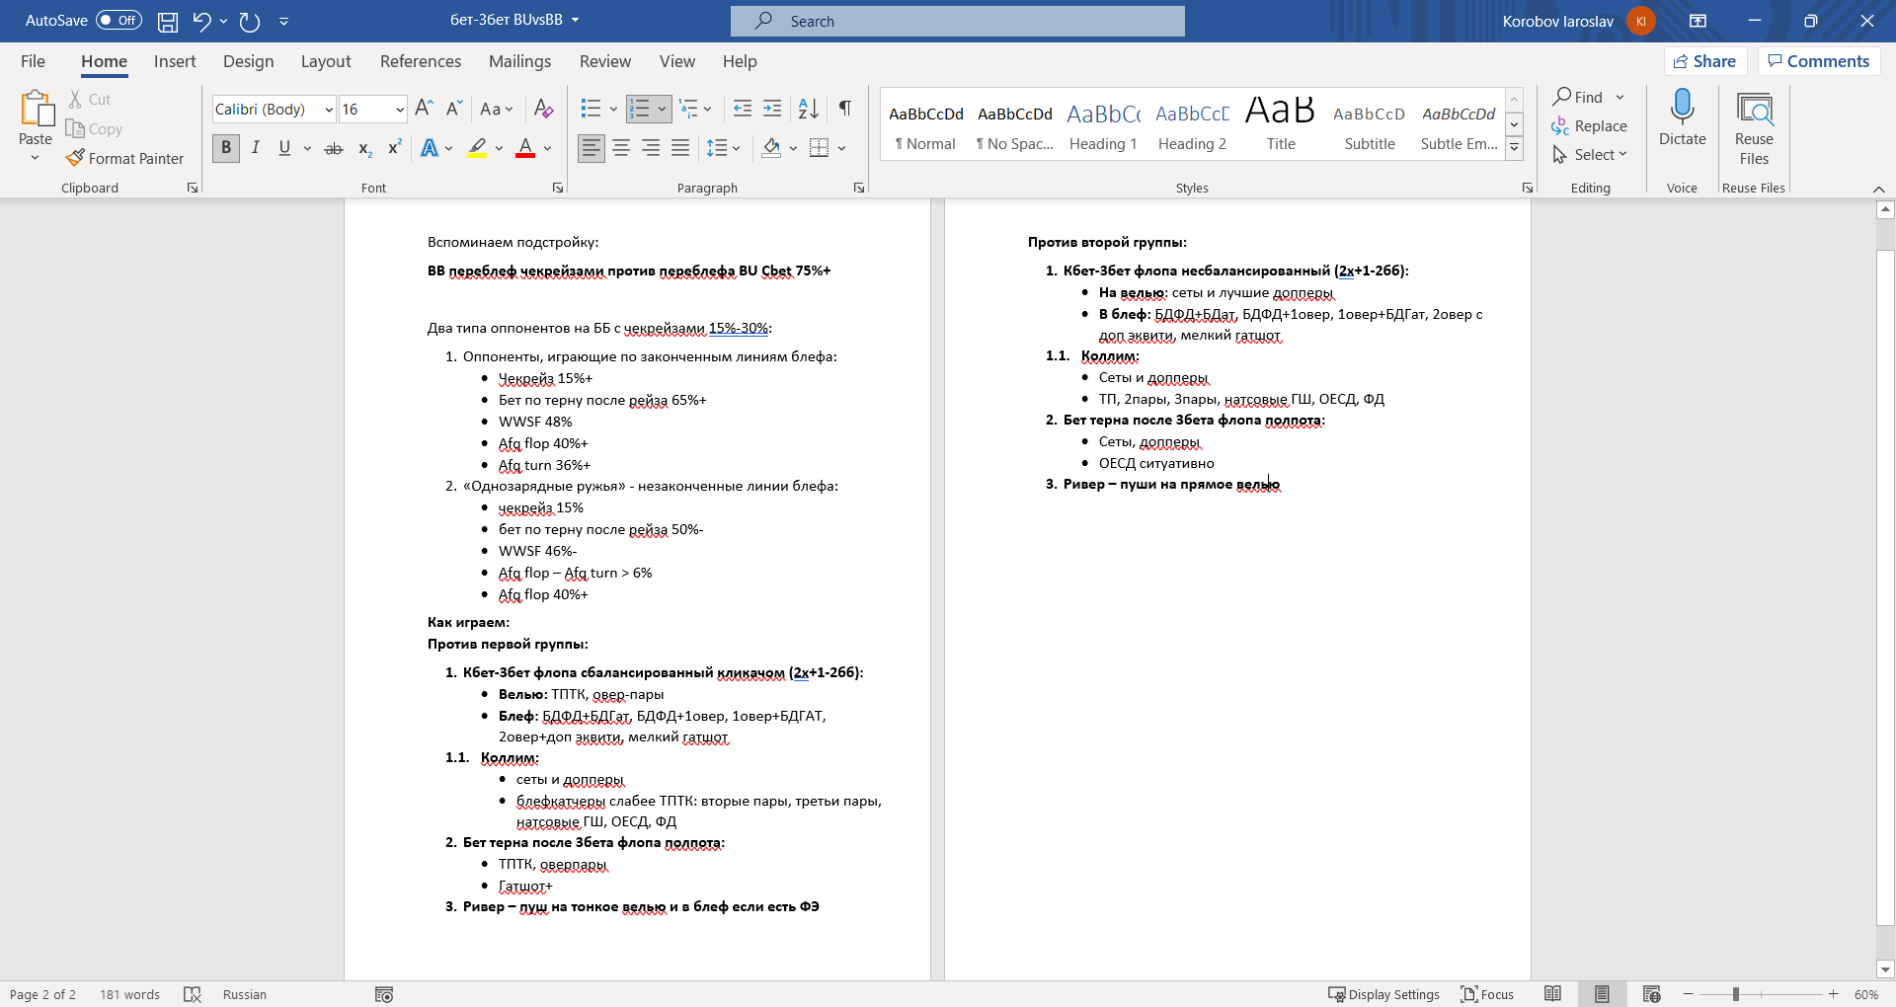Start Dictate voice input
The image size is (1896, 1007).
pyautogui.click(x=1683, y=118)
